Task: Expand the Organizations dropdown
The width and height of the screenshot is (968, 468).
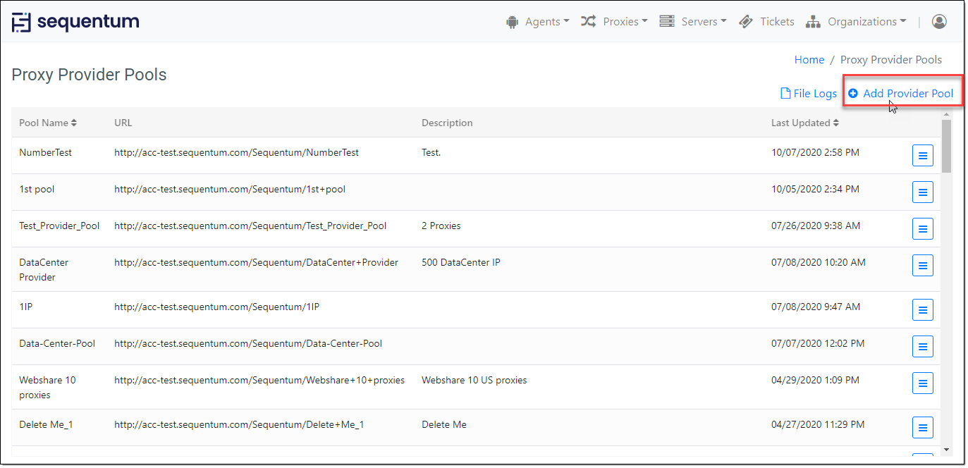Action: [856, 22]
